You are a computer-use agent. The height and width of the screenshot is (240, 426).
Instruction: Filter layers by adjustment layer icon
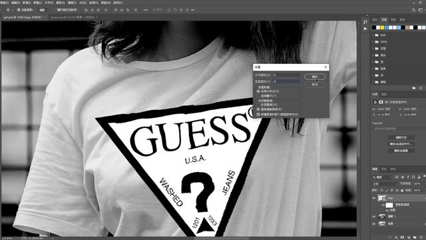coord(402,177)
